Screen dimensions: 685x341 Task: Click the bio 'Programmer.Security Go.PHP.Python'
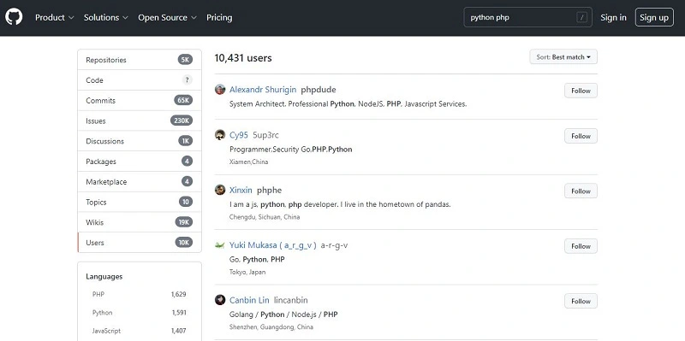[290, 149]
